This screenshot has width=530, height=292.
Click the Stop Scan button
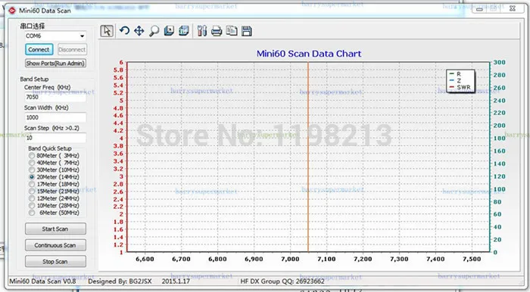coord(55,261)
